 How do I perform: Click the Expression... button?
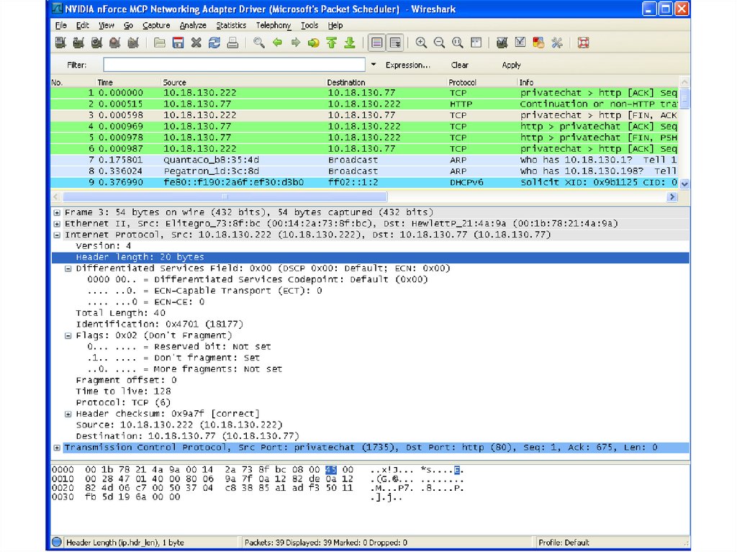coord(408,65)
